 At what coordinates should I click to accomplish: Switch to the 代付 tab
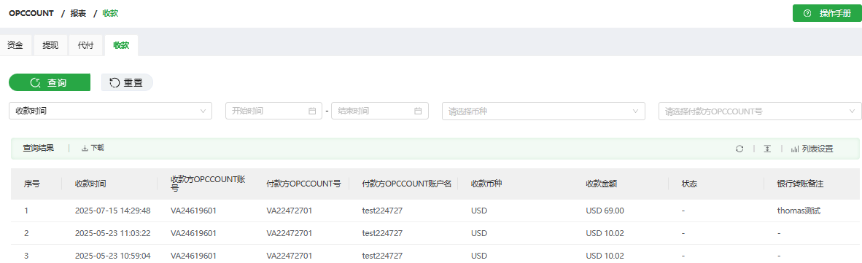[x=85, y=46]
